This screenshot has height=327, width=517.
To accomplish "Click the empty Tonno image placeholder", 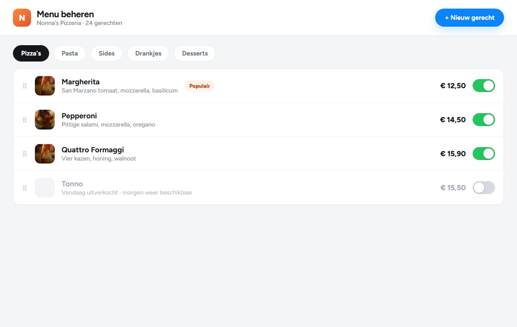I will (x=45, y=188).
